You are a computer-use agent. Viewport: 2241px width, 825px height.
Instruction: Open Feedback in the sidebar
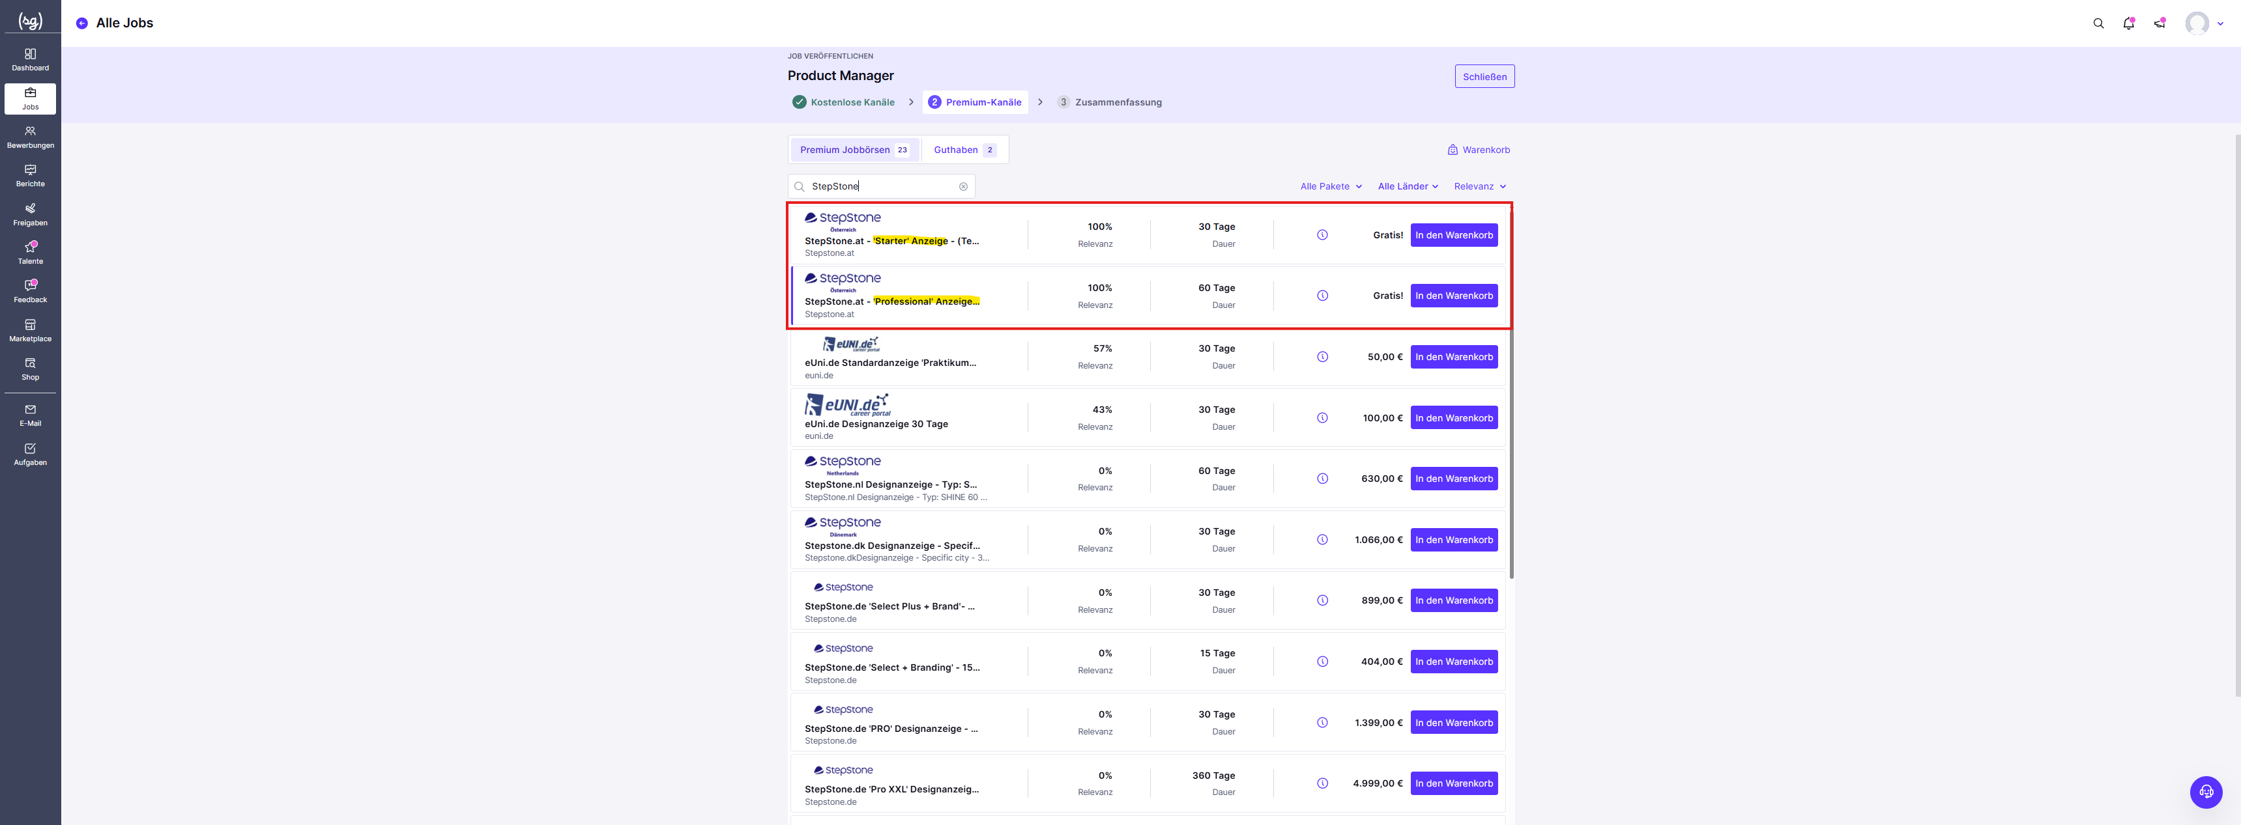coord(31,292)
